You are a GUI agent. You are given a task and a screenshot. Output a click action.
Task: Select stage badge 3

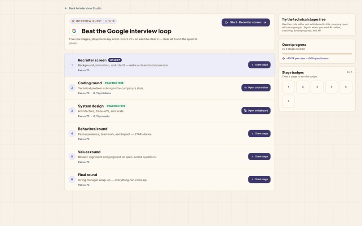(317, 87)
